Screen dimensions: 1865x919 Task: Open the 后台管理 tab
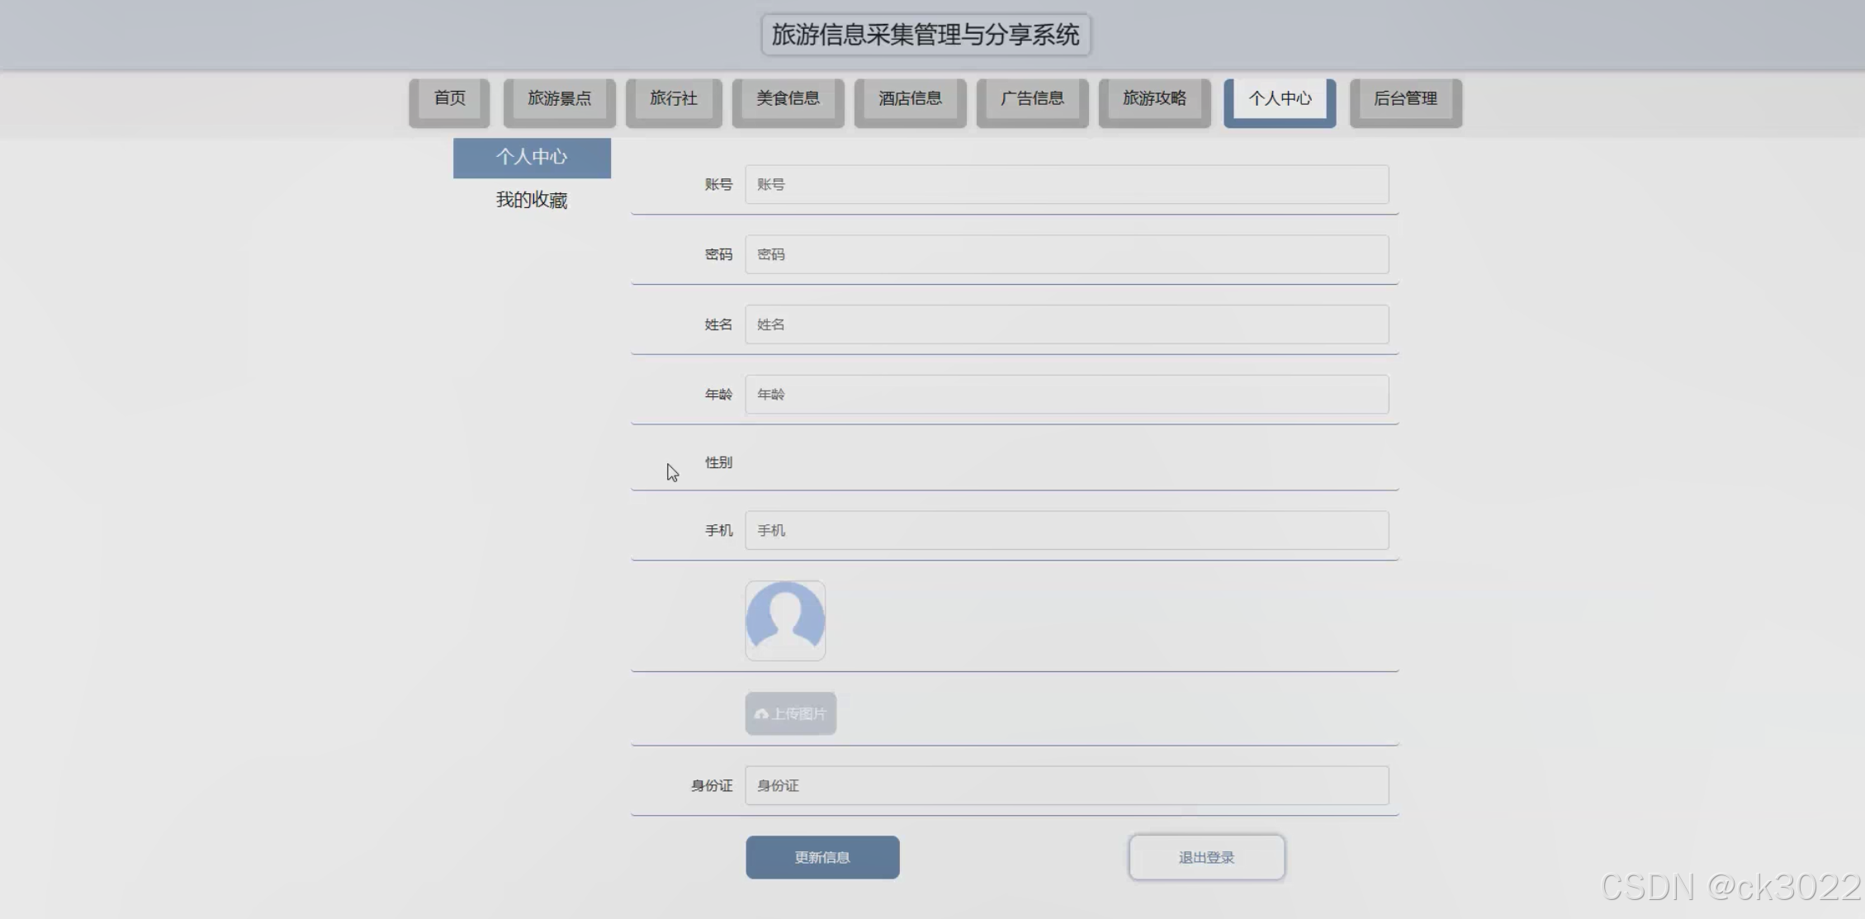pos(1405,99)
